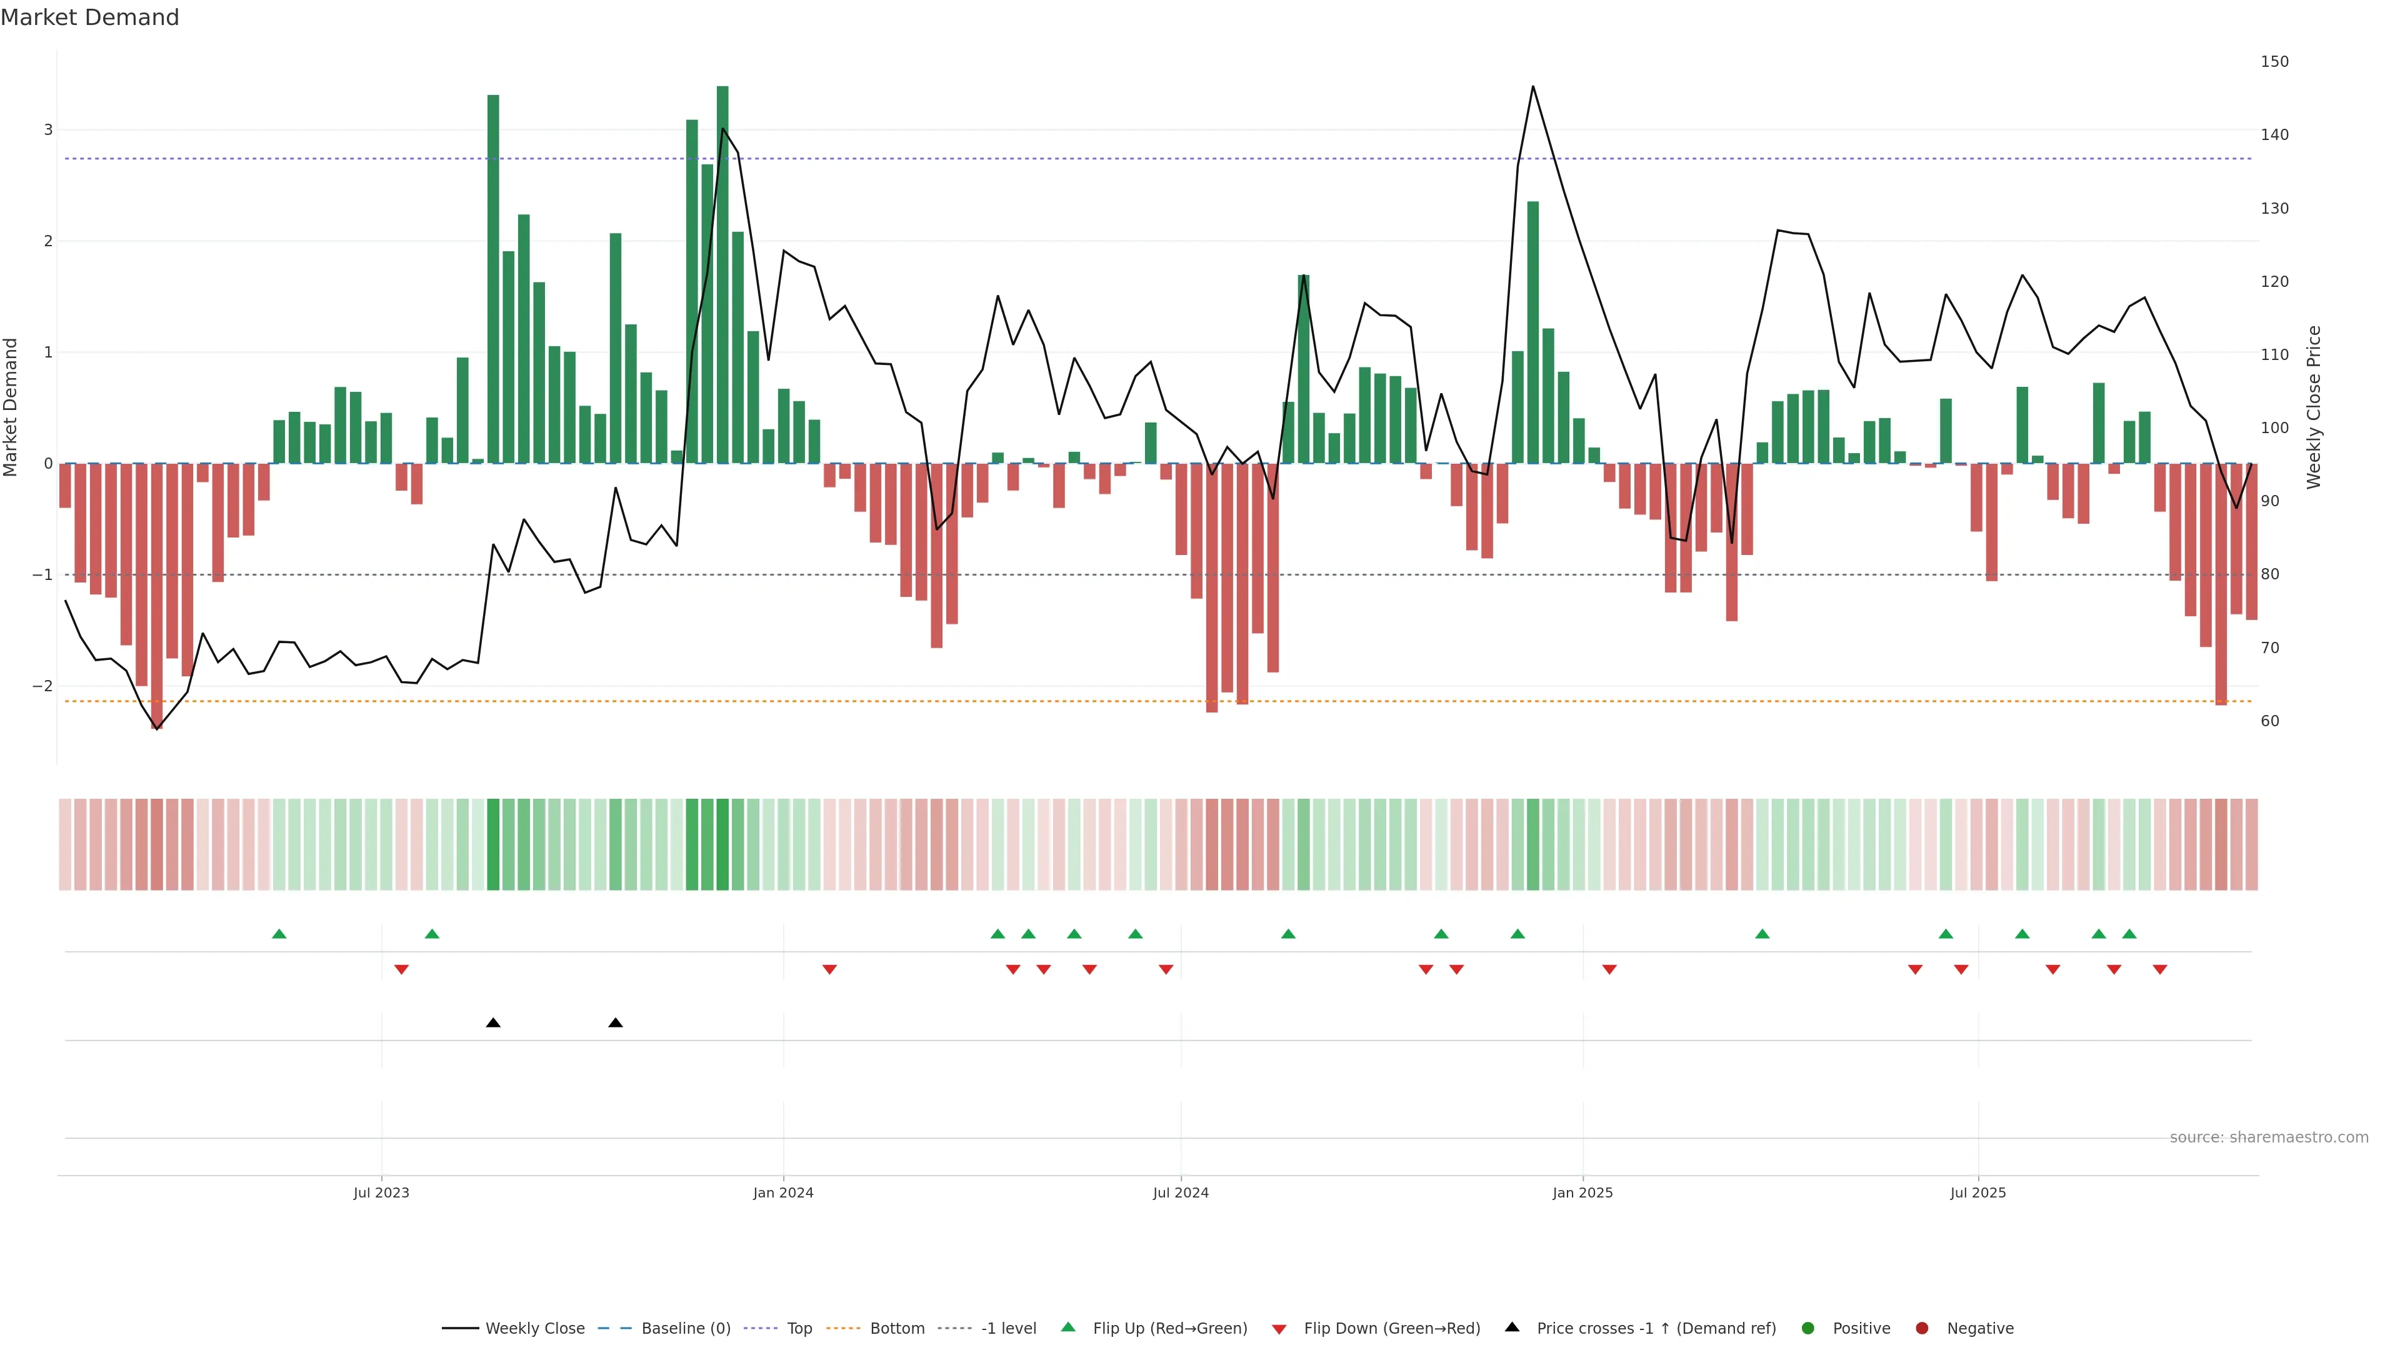Click the -1 level legend icon
This screenshot has width=2400, height=1350.
coord(954,1329)
